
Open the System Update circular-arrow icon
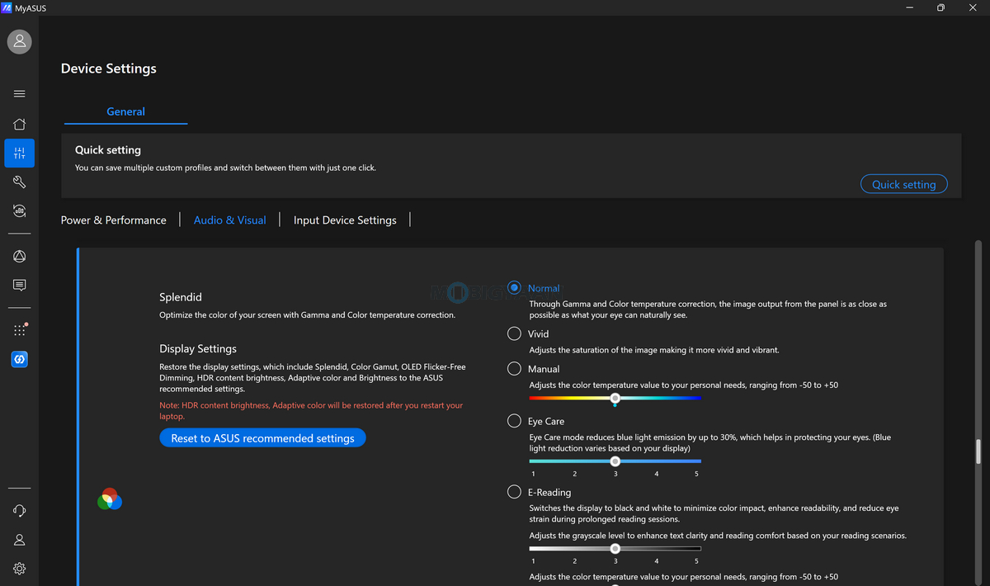(20, 210)
